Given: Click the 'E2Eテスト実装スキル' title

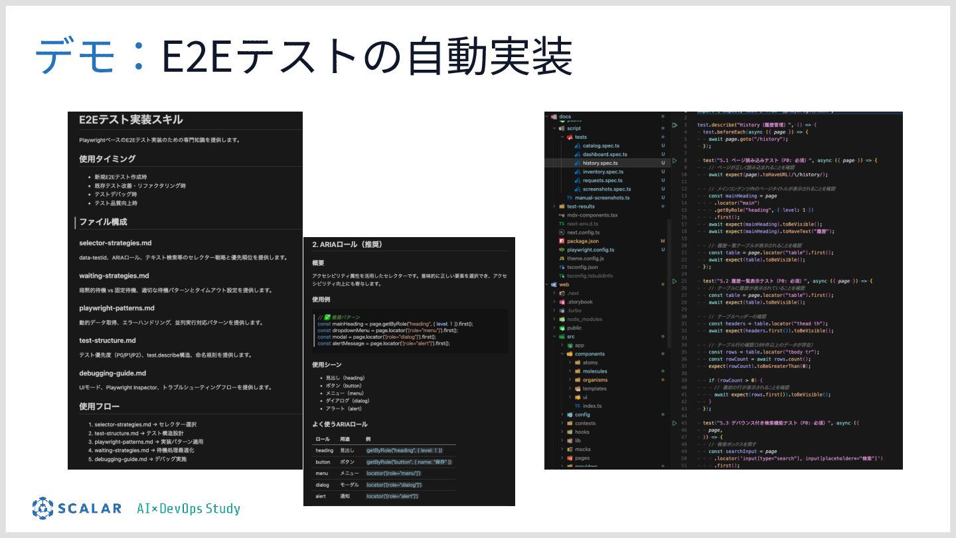Looking at the screenshot, I should pos(131,120).
